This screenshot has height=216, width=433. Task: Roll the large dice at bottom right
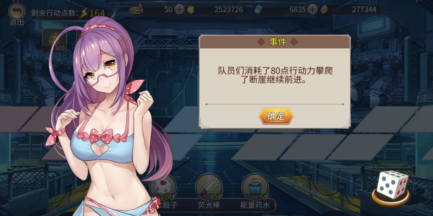[392, 186]
